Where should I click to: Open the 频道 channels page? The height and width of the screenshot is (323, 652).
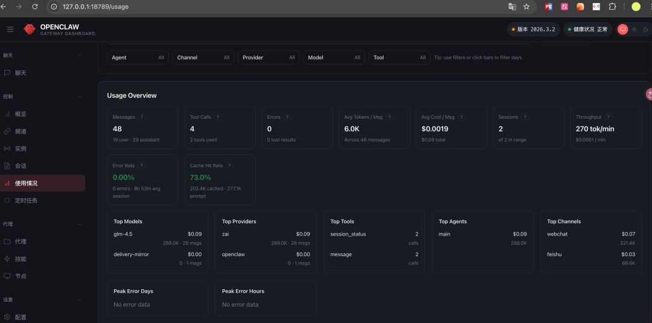pyautogui.click(x=43, y=131)
